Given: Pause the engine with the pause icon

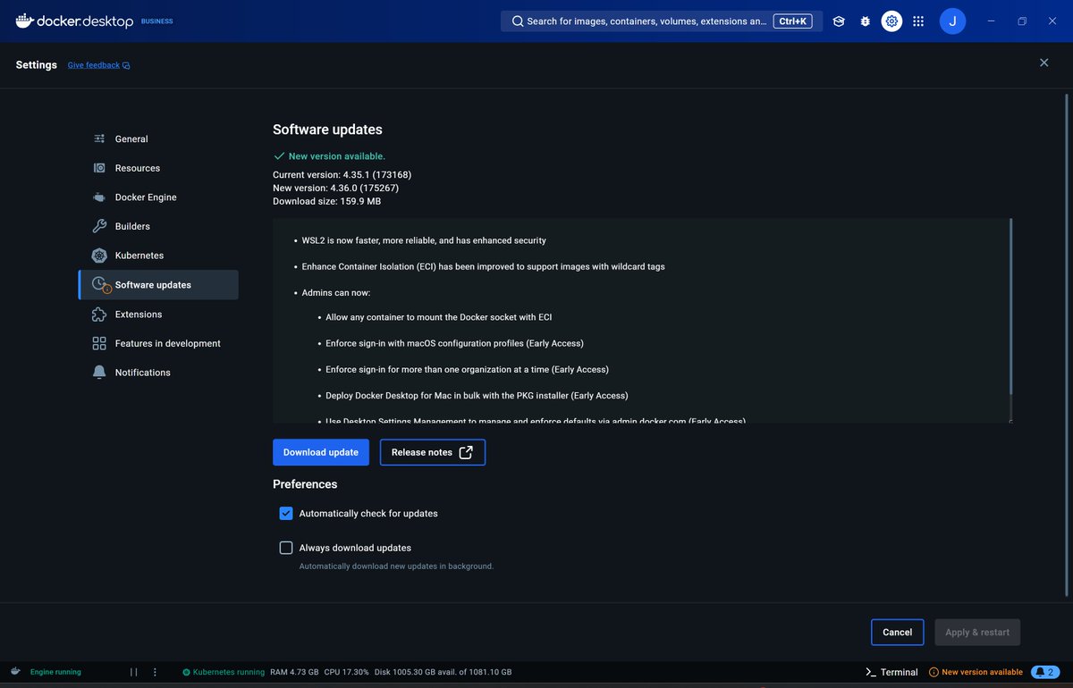Looking at the screenshot, I should pyautogui.click(x=134, y=672).
